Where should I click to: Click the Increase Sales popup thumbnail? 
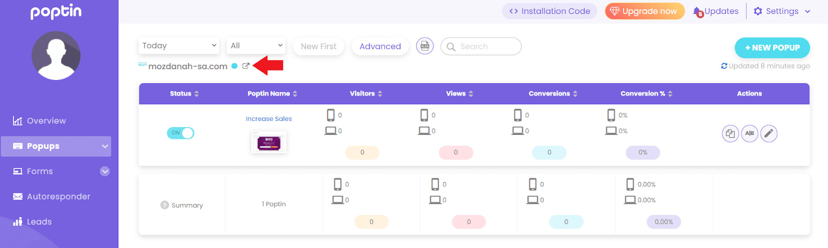[269, 142]
